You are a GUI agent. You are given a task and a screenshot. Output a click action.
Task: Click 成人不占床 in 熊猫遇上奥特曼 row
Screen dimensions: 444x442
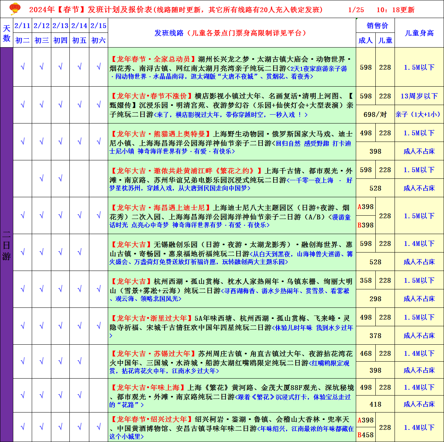point(419,151)
